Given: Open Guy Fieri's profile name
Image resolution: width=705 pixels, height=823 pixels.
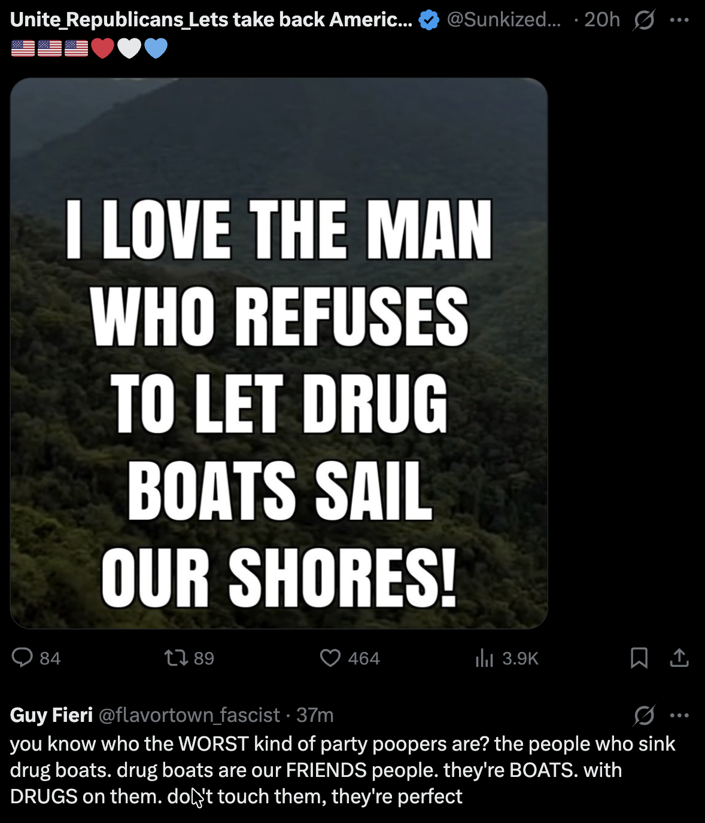Looking at the screenshot, I should click(x=51, y=715).
